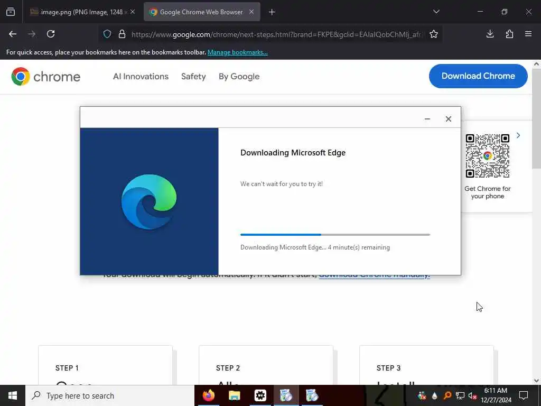
Task: Click the download Chrome manually link
Action: click(375, 276)
